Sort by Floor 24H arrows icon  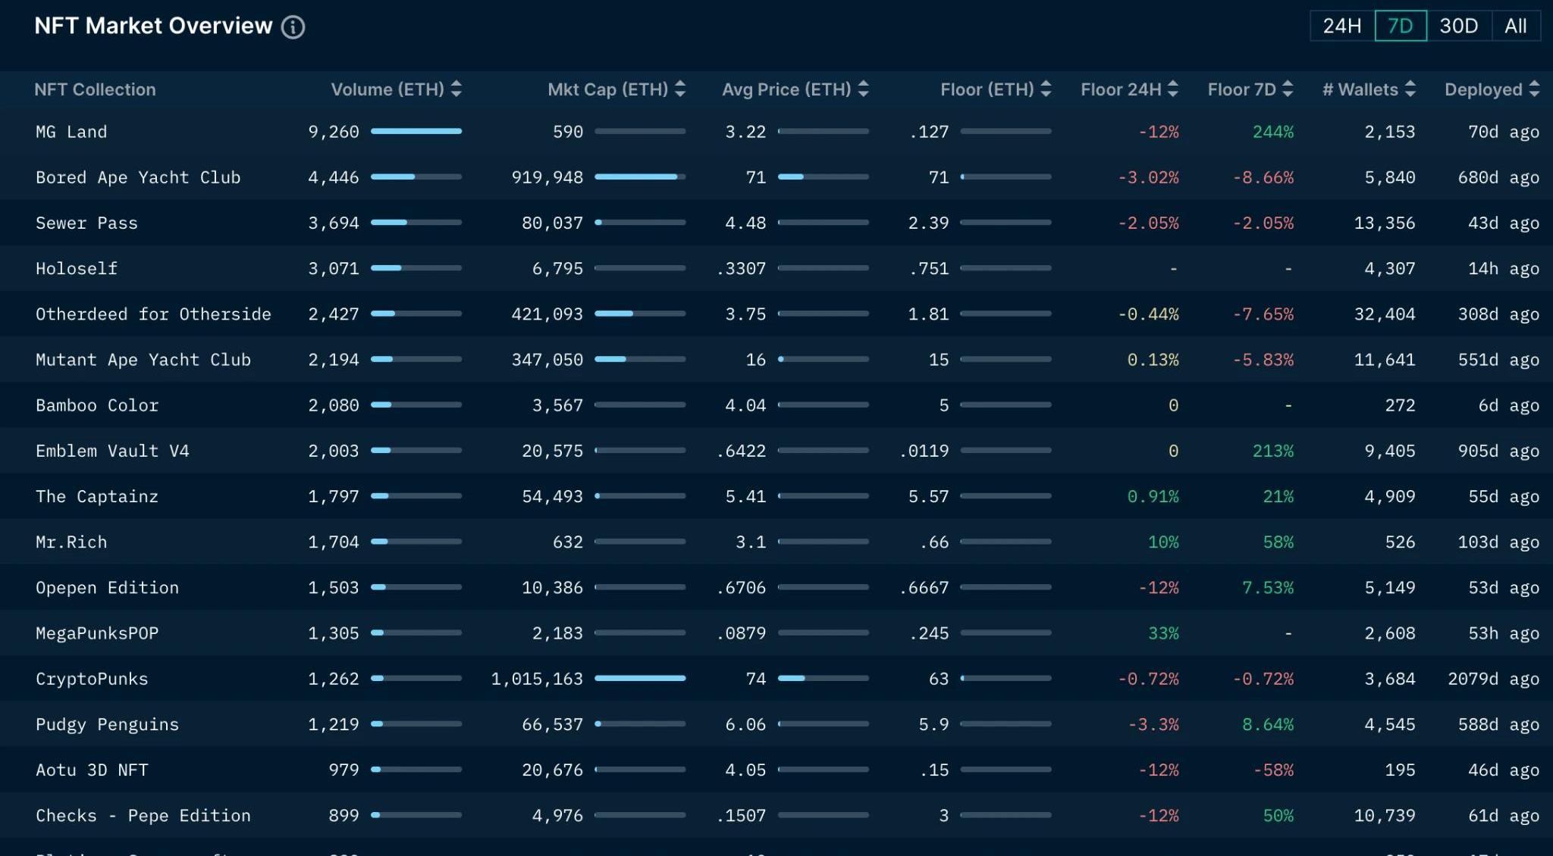pyautogui.click(x=1173, y=89)
